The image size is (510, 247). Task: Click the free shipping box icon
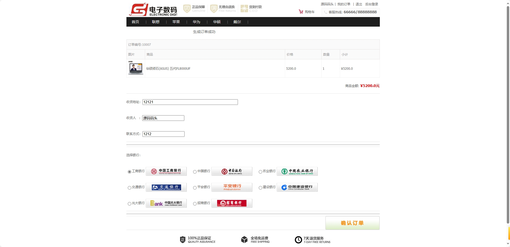[x=245, y=240]
